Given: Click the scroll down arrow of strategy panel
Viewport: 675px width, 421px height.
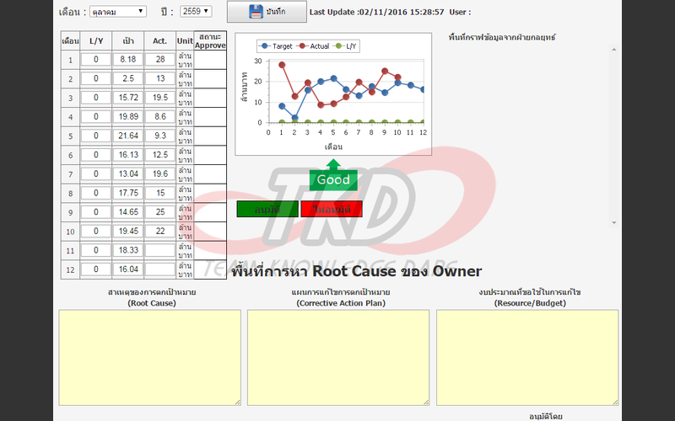Looking at the screenshot, I should point(614,222).
